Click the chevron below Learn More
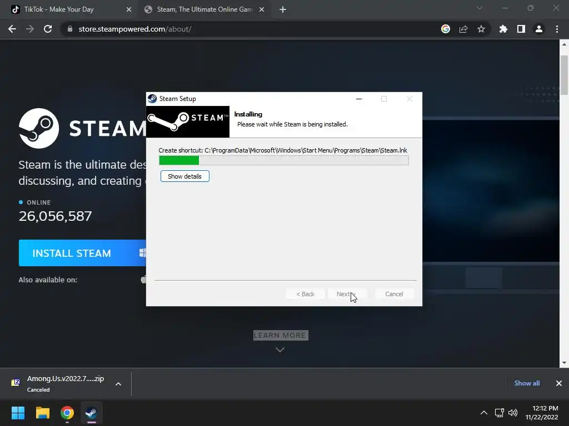Viewport: 569px width, 426px height. (x=280, y=349)
